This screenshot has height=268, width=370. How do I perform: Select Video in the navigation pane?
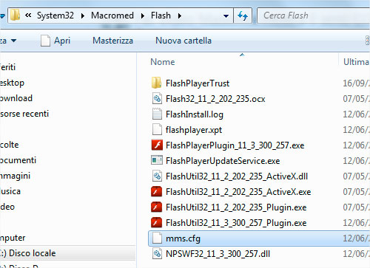pos(7,207)
